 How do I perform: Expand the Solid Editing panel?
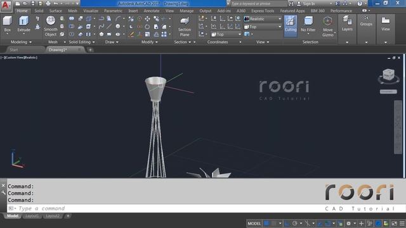[82, 42]
